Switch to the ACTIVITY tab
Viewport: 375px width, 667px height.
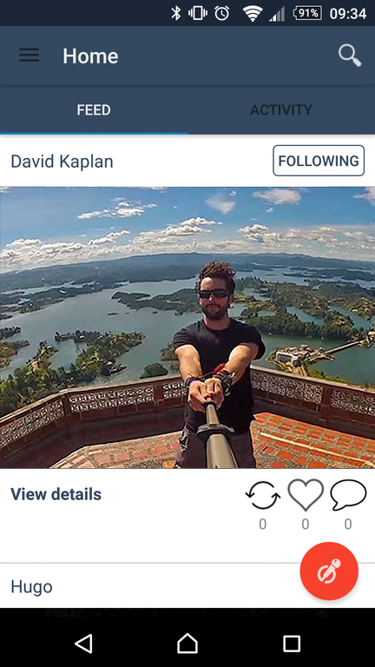point(281,110)
